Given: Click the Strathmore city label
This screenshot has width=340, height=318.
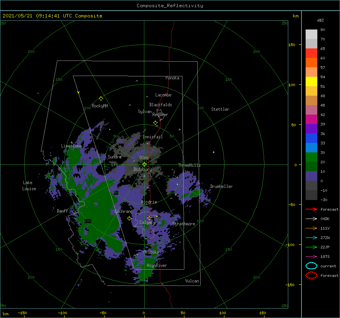Looking at the screenshot, I should pos(184,224).
